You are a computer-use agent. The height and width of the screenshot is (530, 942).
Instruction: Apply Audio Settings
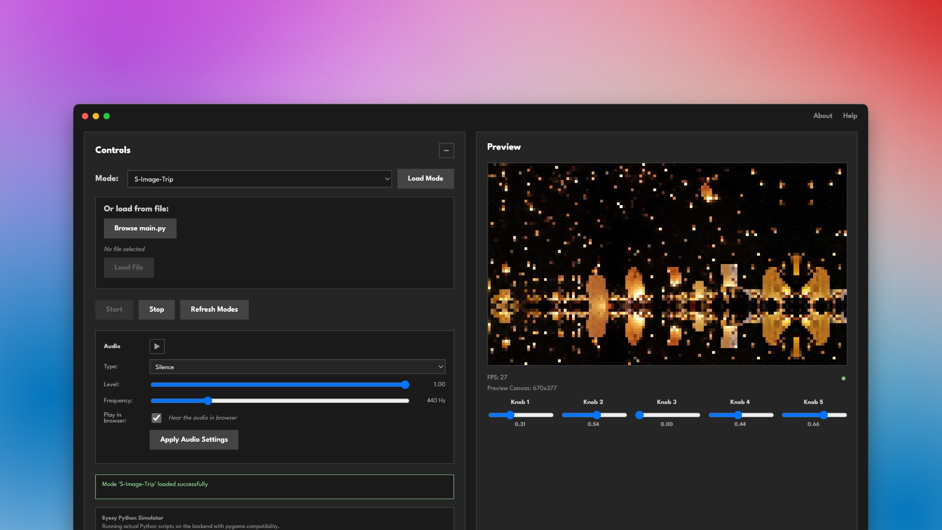pos(194,440)
